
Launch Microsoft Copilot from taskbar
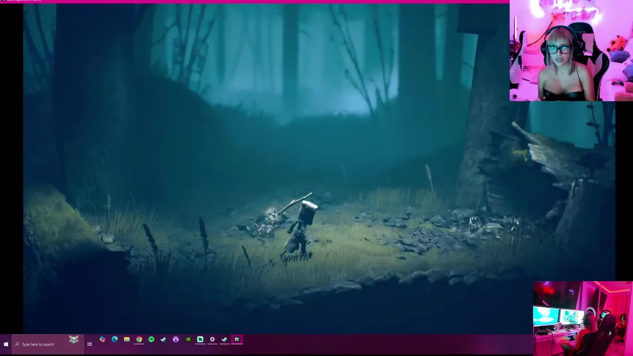[x=102, y=339]
